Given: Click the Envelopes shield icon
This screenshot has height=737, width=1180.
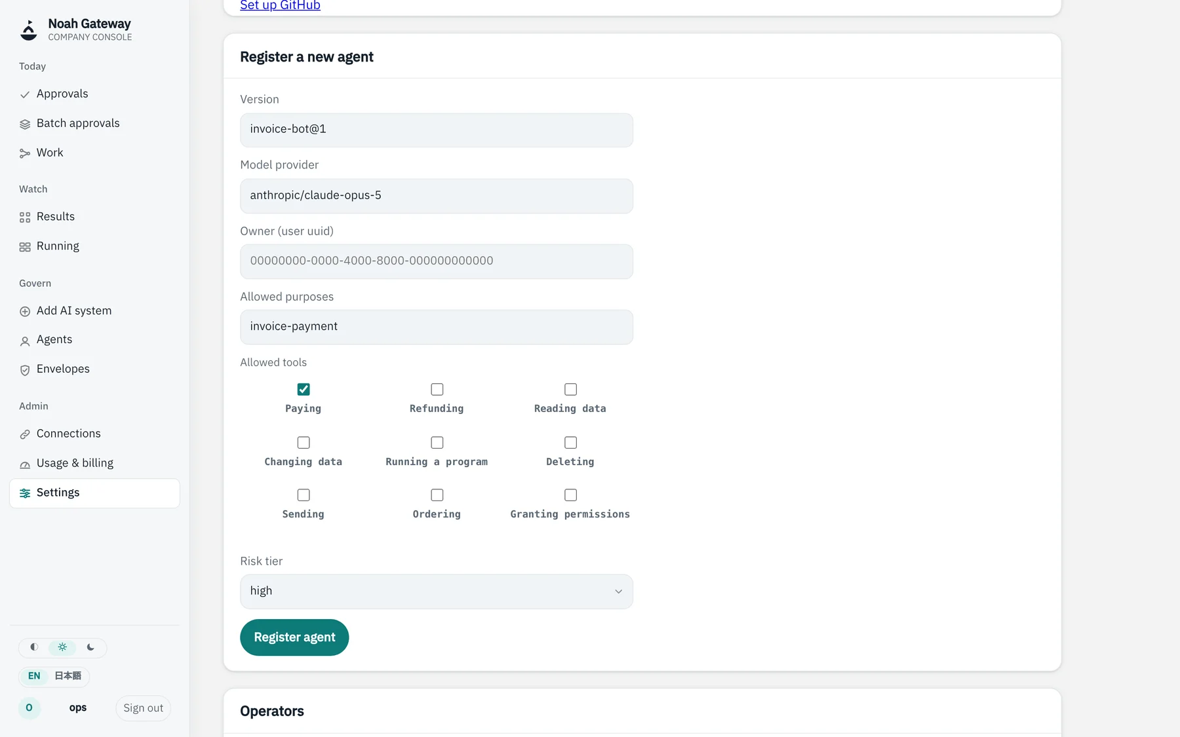Looking at the screenshot, I should (x=25, y=370).
